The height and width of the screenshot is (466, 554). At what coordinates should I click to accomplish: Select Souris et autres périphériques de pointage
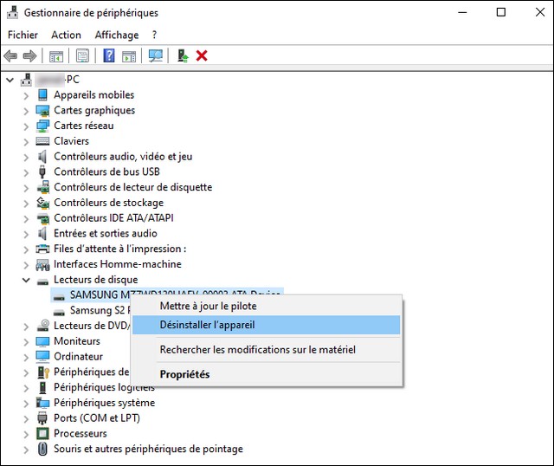pyautogui.click(x=148, y=449)
